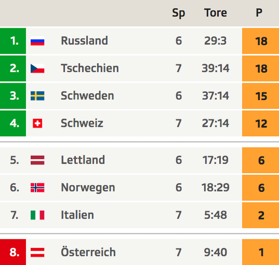Viewport: 279px width, 265px height.
Task: Click the Norwegian flag icon
Action: pyautogui.click(x=37, y=188)
